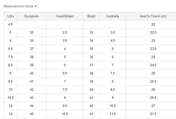Select the Australia column header
Image resolution: width=176 pixels, height=119 pixels.
(x=113, y=16)
